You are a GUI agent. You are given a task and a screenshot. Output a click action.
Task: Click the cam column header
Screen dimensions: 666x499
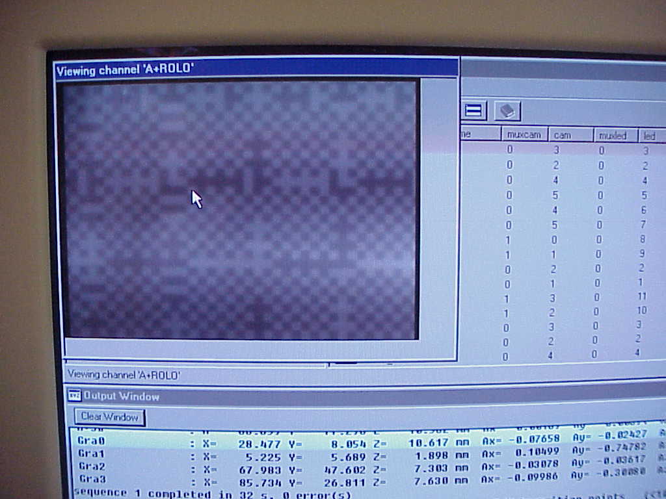click(x=570, y=135)
